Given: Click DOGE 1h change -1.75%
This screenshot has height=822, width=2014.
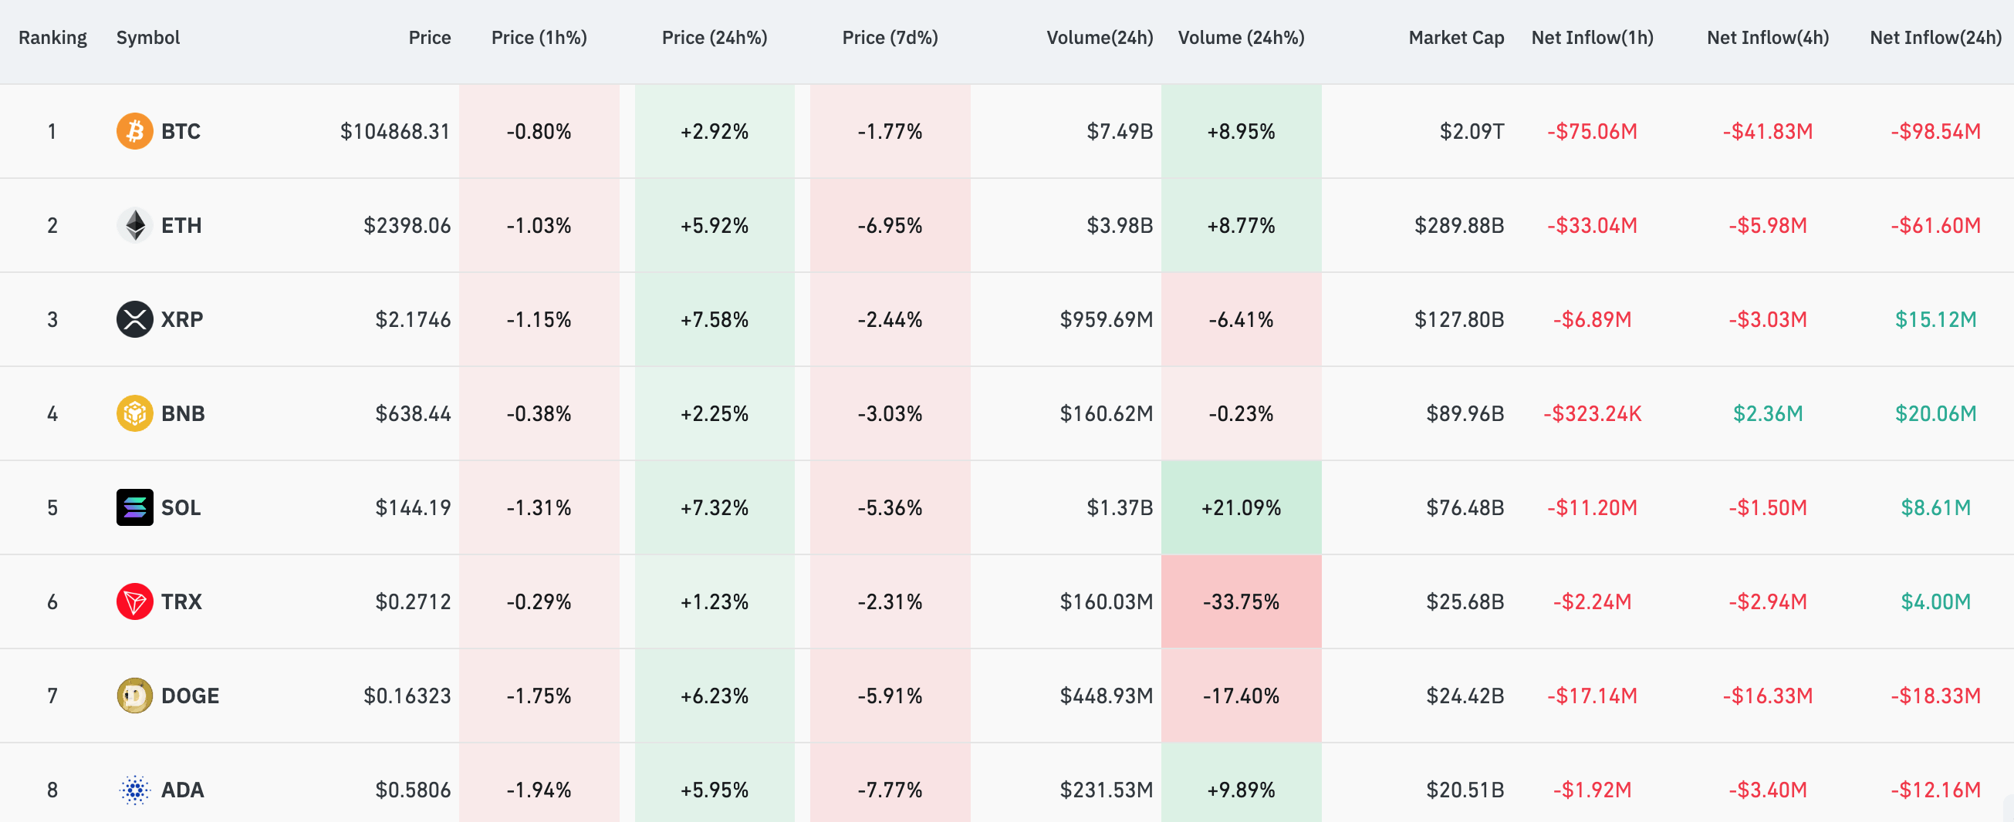Looking at the screenshot, I should pyautogui.click(x=539, y=696).
